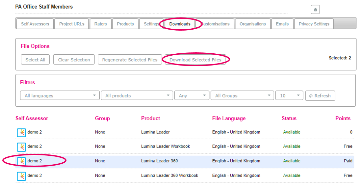362x189 pixels.
Task: Open the Self Assessors tab
Action: point(35,24)
